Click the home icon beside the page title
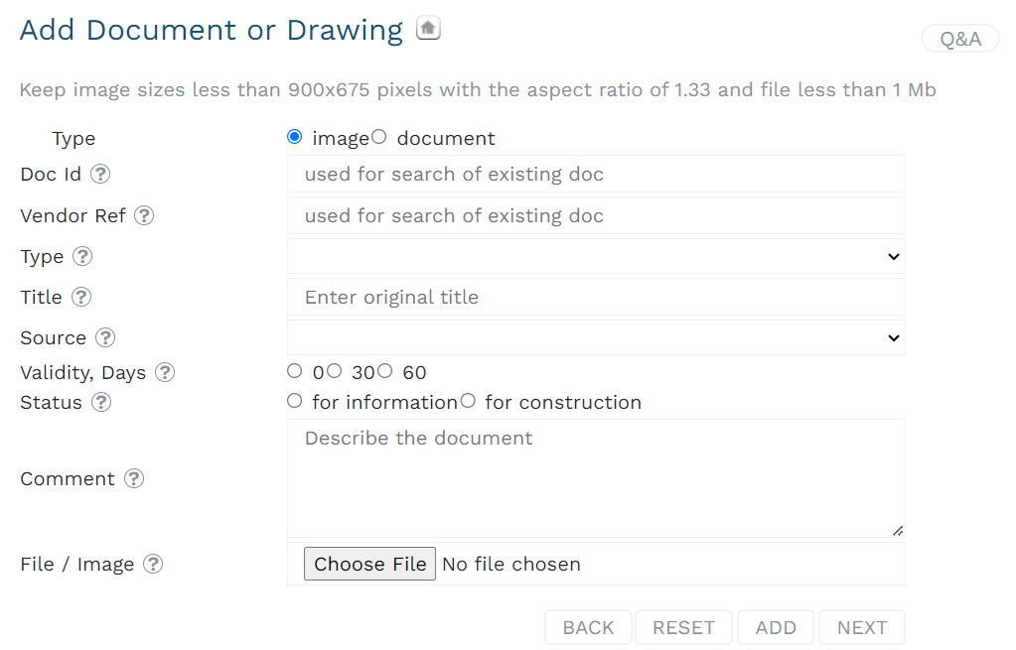The image size is (1016, 650). pyautogui.click(x=428, y=28)
